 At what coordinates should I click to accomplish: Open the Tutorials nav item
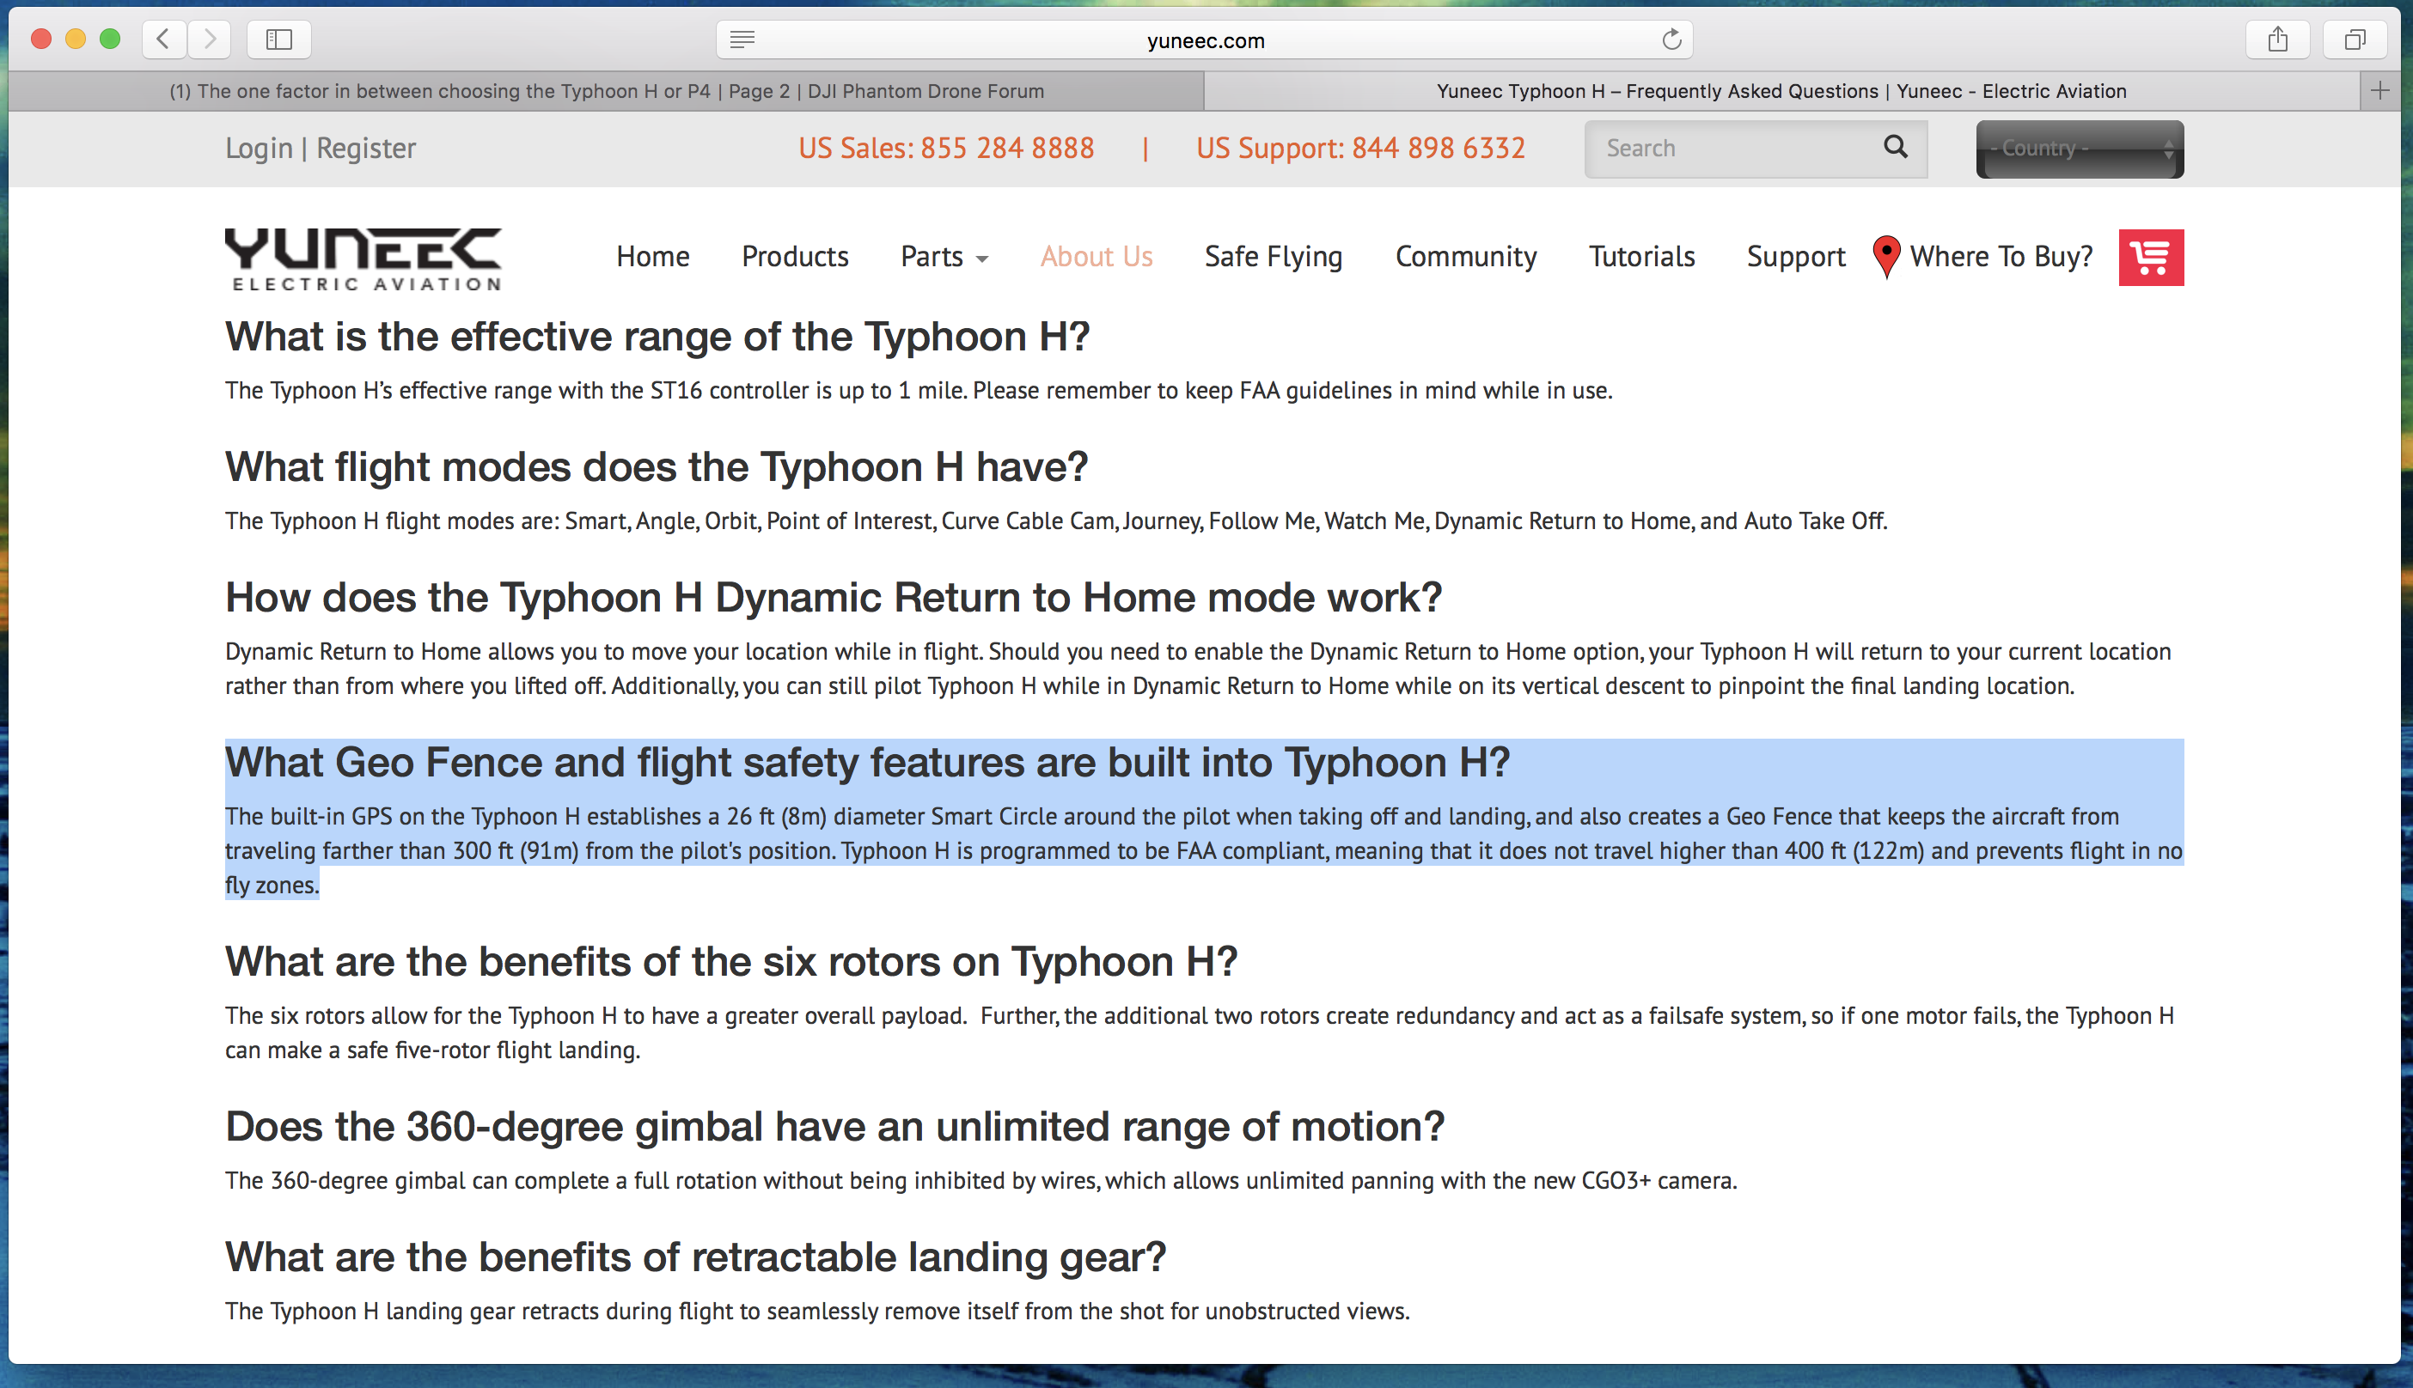(x=1641, y=257)
